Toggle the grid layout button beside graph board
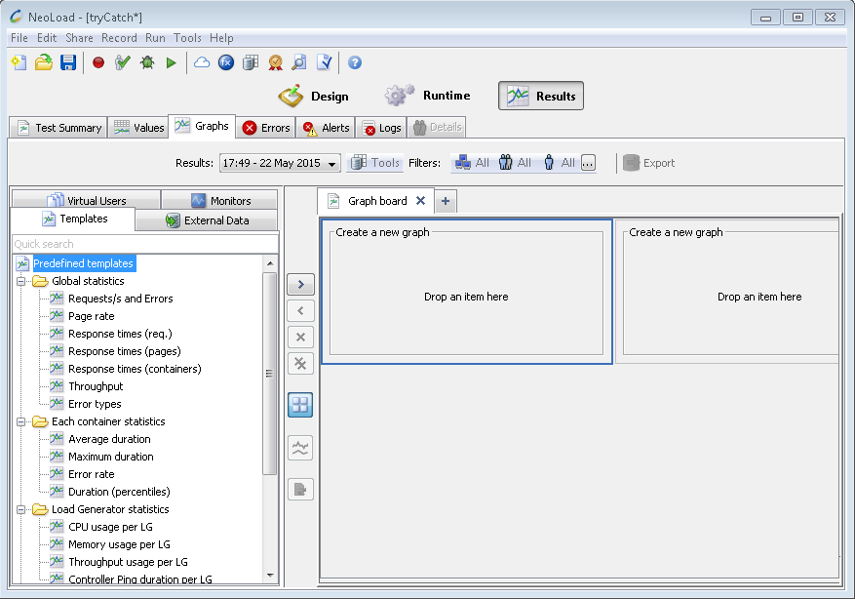The image size is (855, 599). click(300, 405)
